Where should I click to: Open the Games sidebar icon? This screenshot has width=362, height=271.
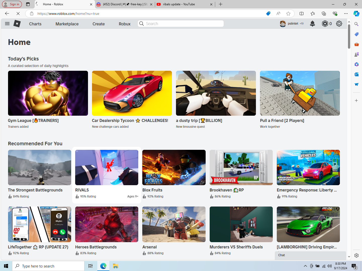pos(356,54)
